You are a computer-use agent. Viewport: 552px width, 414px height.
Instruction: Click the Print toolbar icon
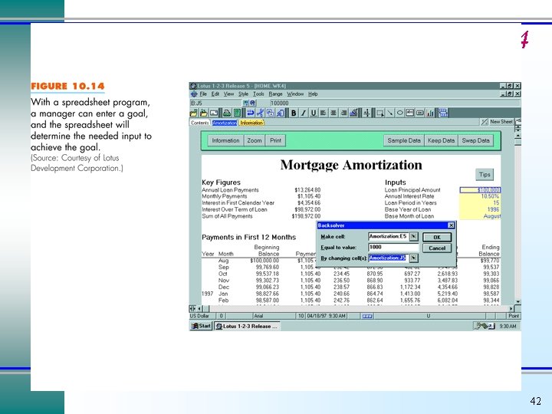click(227, 113)
